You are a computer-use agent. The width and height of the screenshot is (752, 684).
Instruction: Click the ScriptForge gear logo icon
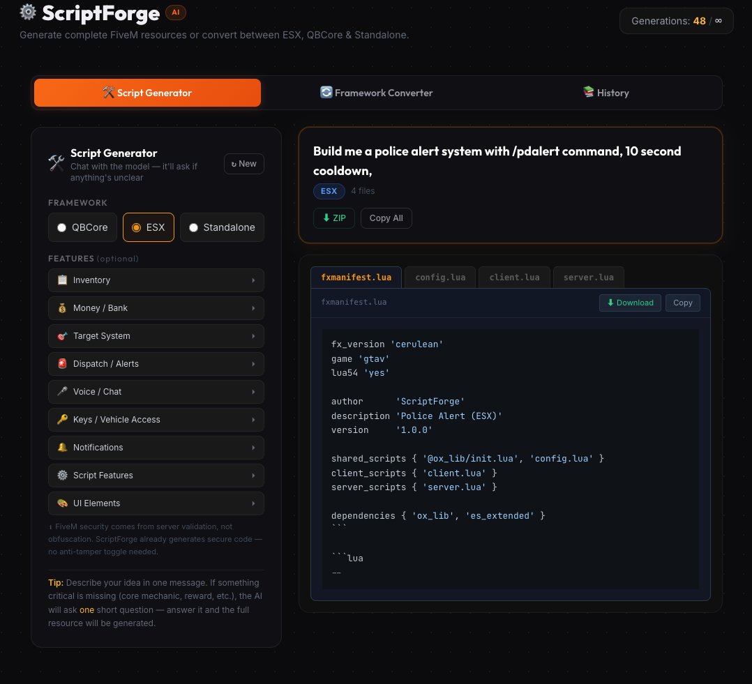pyautogui.click(x=28, y=12)
